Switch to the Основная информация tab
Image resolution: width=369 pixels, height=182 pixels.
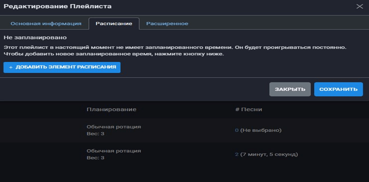pyautogui.click(x=46, y=24)
